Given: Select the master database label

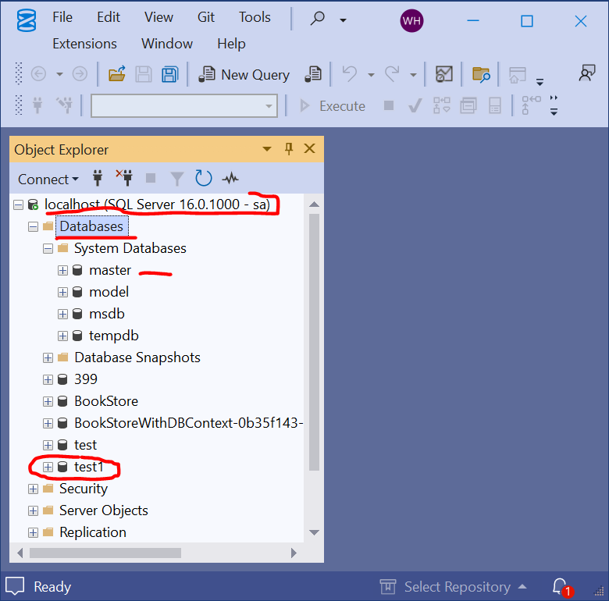Looking at the screenshot, I should pyautogui.click(x=110, y=270).
